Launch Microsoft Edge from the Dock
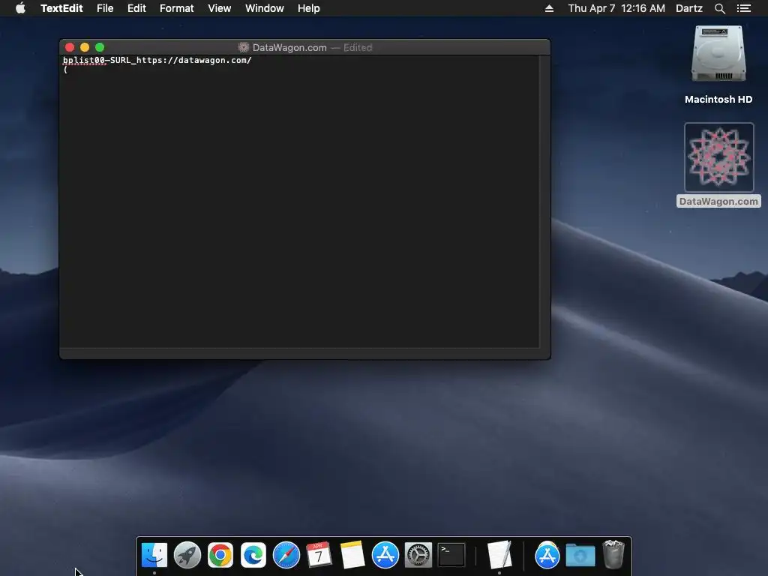The image size is (768, 576). point(253,555)
